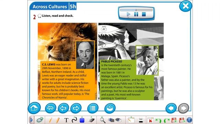Click the headphones icon beside exercise 2
220x124 pixels.
(x=40, y=16)
